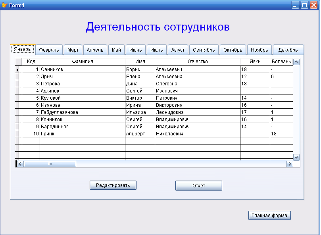The width and height of the screenshot is (321, 235).
Task: Click the grid's scroll up arrow
Action: point(296,62)
